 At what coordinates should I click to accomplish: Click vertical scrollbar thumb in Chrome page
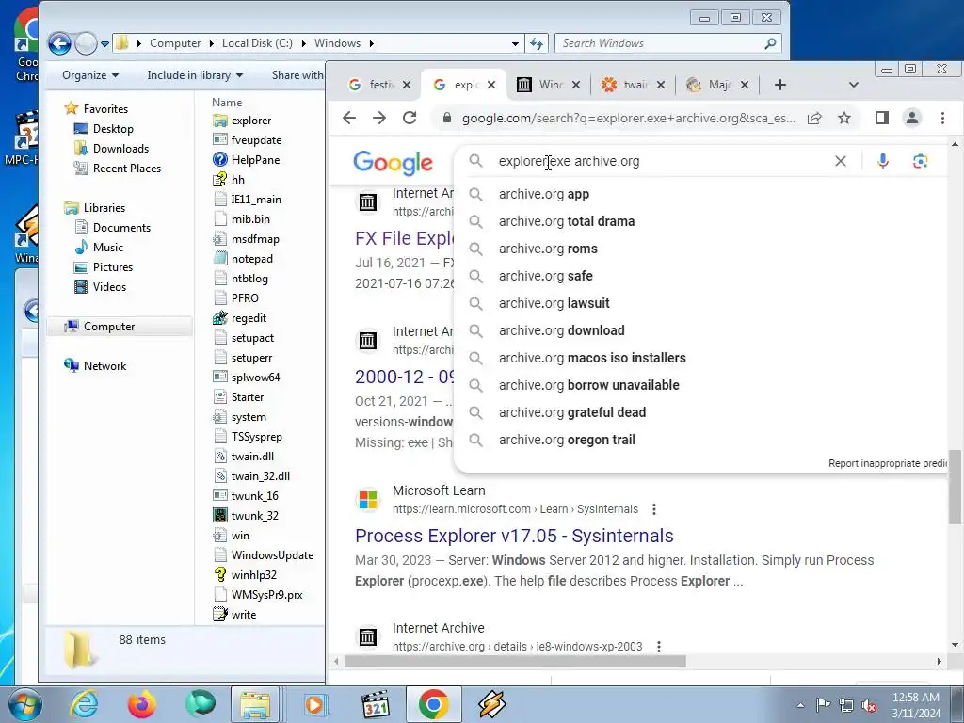point(955,487)
